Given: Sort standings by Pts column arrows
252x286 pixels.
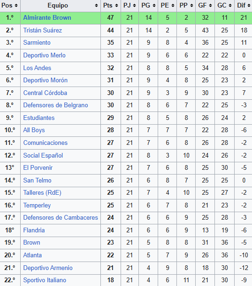Looking at the screenshot, I should pyautogui.click(x=116, y=6).
